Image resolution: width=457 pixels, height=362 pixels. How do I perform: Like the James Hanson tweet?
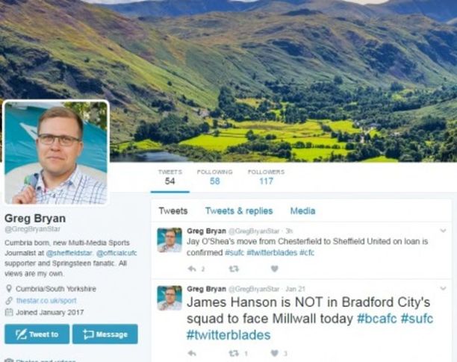(x=274, y=353)
